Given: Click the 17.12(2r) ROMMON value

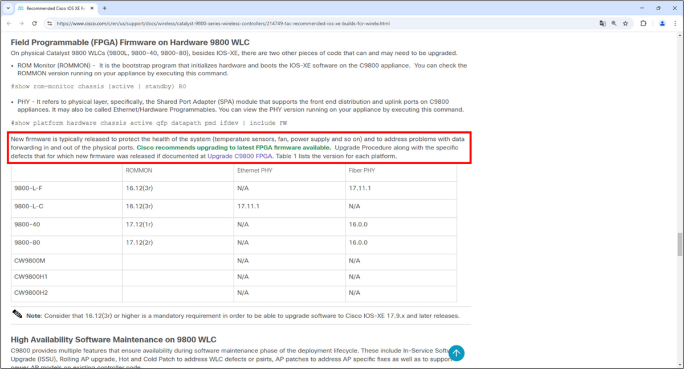Looking at the screenshot, I should pyautogui.click(x=139, y=242).
